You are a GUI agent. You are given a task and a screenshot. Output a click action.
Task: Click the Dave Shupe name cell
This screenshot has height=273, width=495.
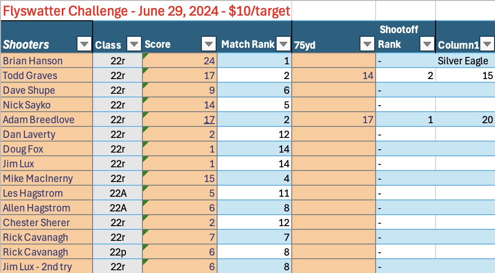pos(47,90)
